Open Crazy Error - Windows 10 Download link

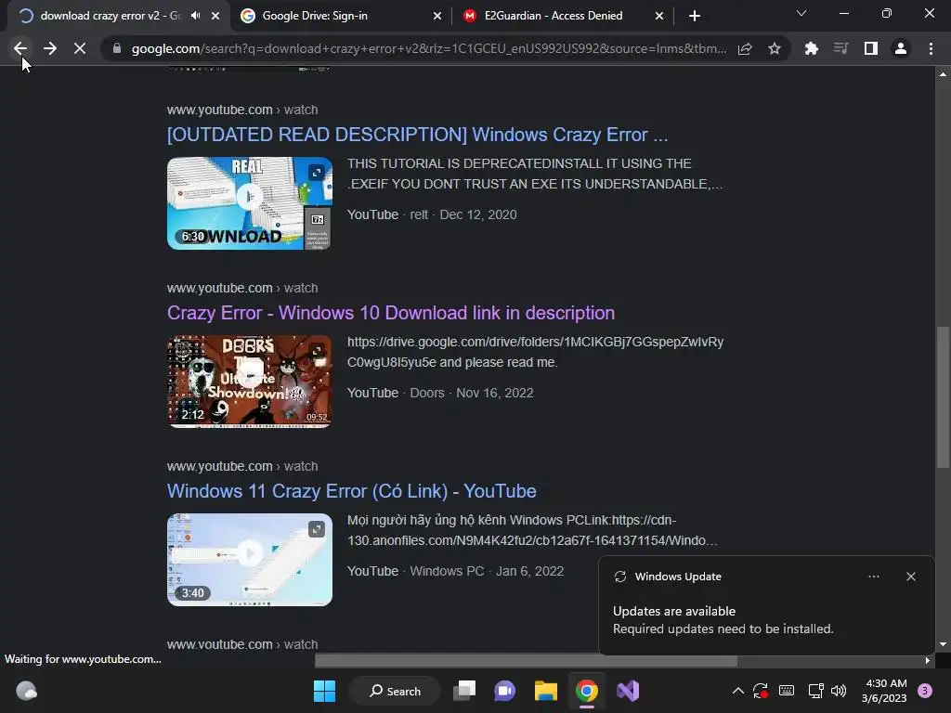pyautogui.click(x=391, y=313)
